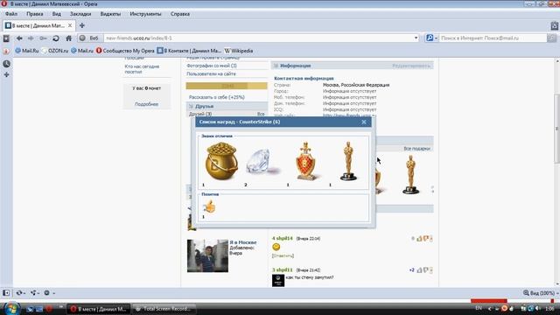
Task: Open the Opera panel toggle icon
Action: click(6, 38)
